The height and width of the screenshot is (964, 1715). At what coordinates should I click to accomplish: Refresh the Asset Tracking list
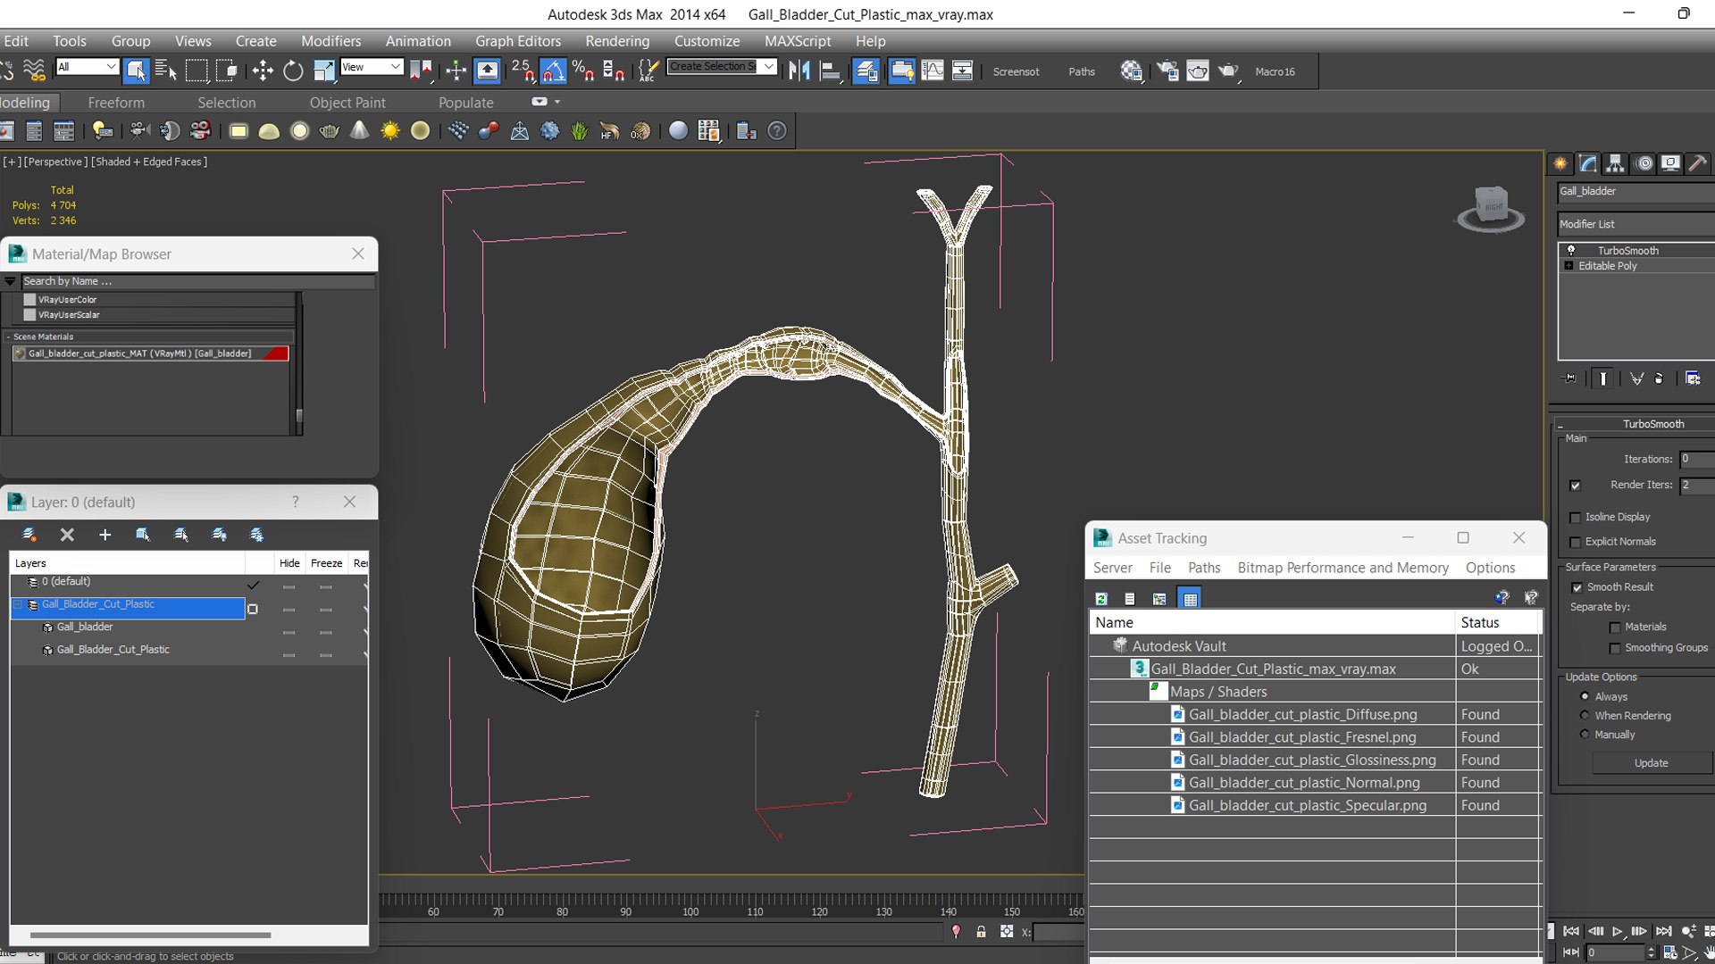click(1101, 599)
